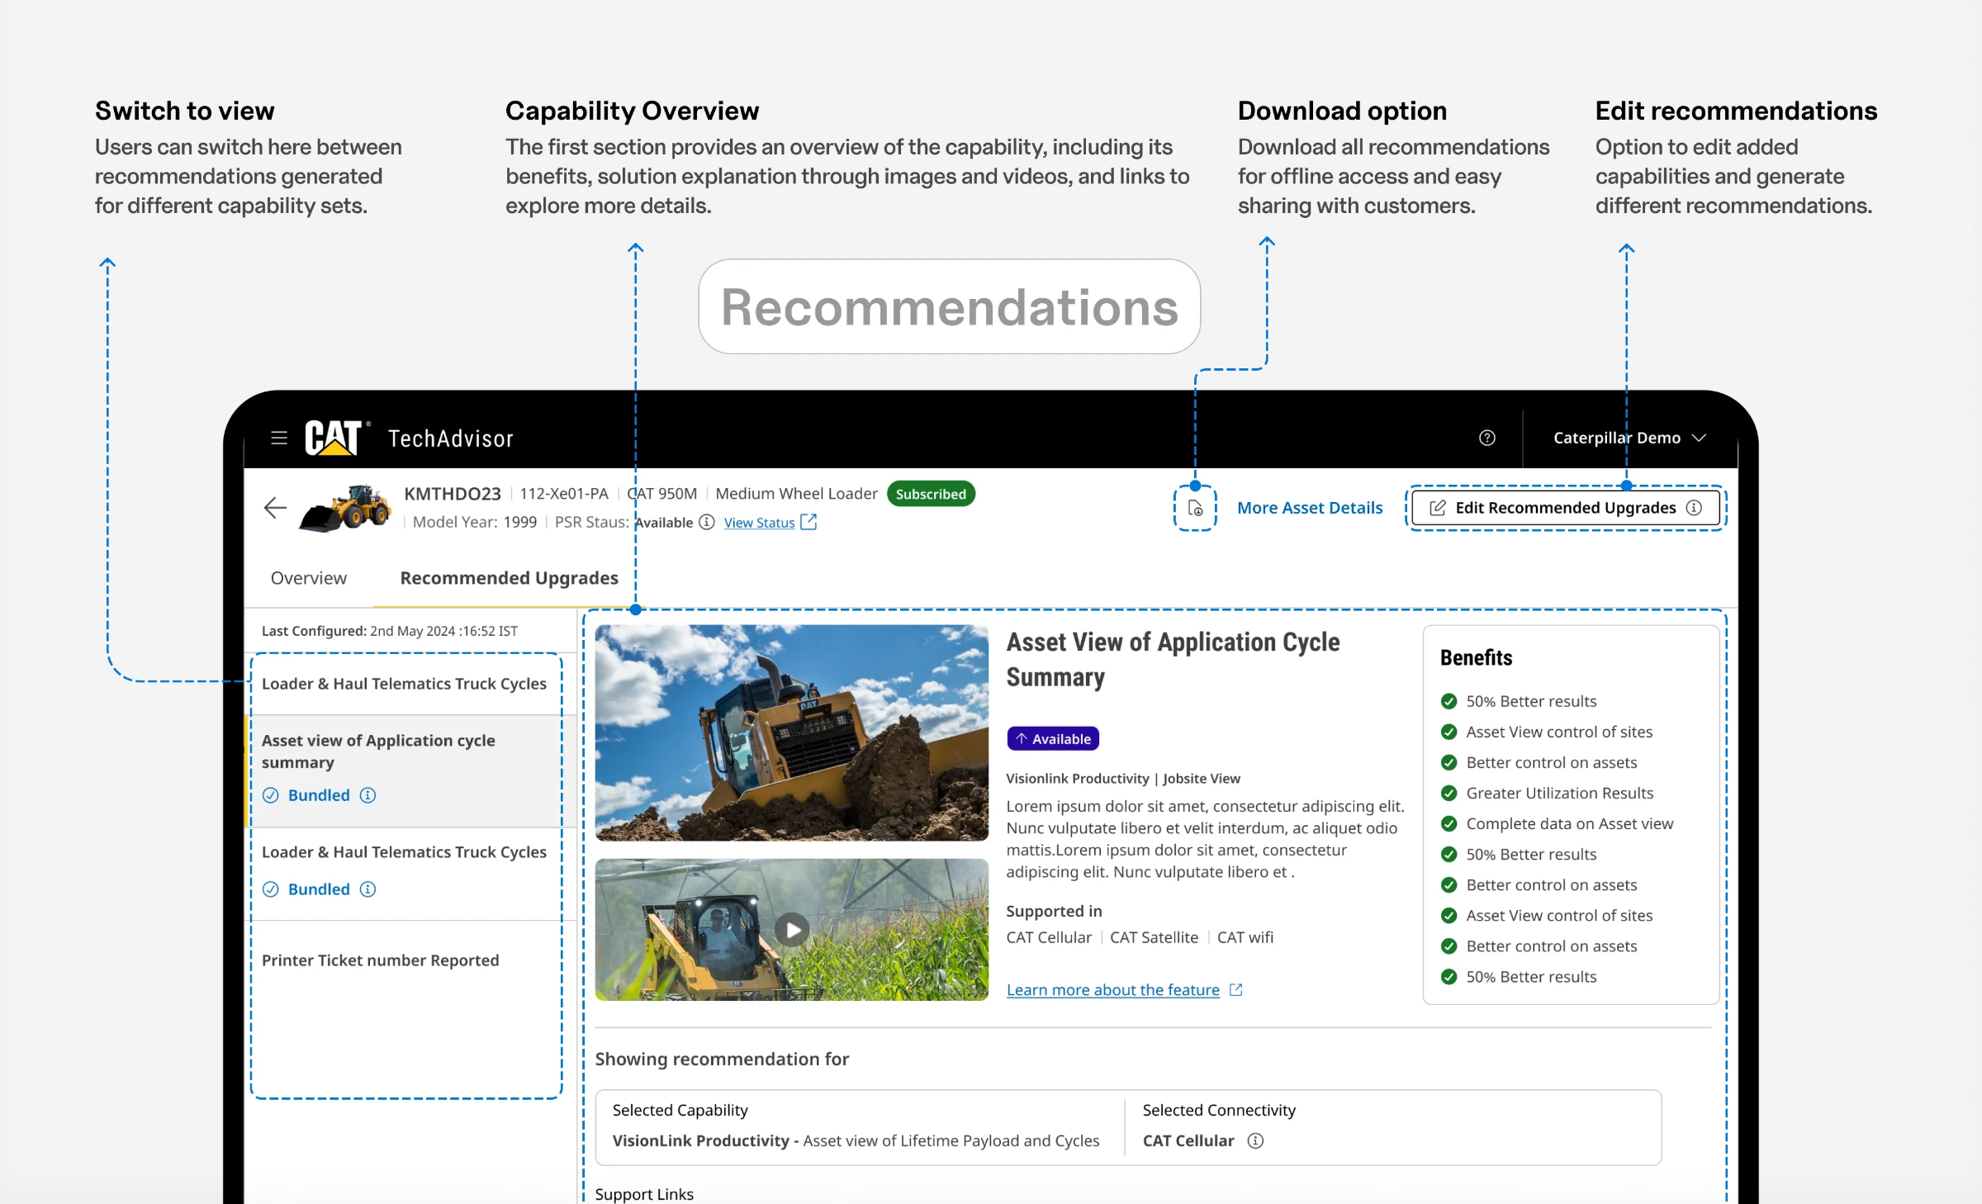Screen dimensions: 1982x1204
Task: Show info for CAT Cellular connectivity
Action: [x=1255, y=1140]
